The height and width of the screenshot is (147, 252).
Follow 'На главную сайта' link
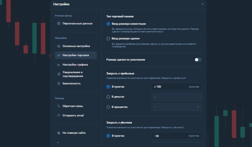[74, 133]
